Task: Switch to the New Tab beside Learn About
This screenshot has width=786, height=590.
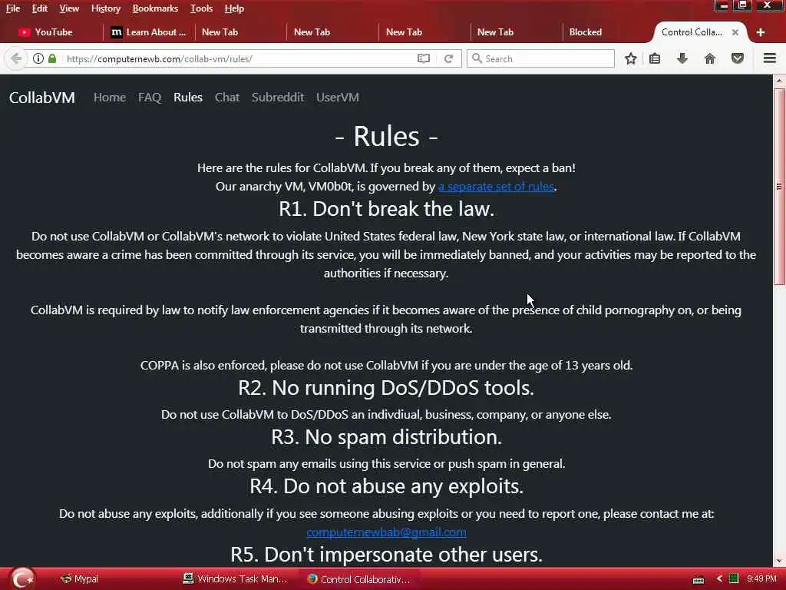Action: pos(240,32)
